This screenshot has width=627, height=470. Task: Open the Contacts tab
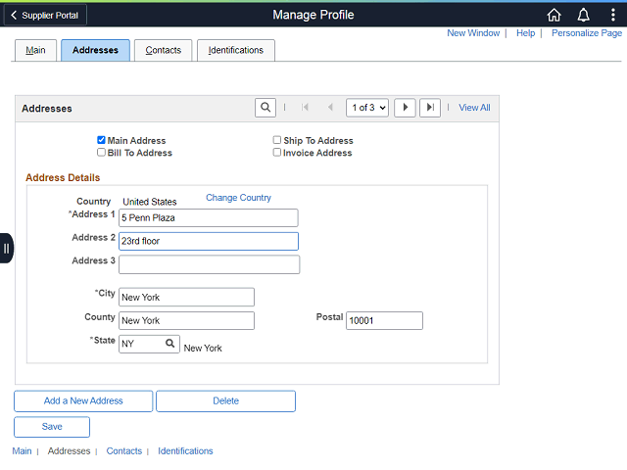[164, 50]
